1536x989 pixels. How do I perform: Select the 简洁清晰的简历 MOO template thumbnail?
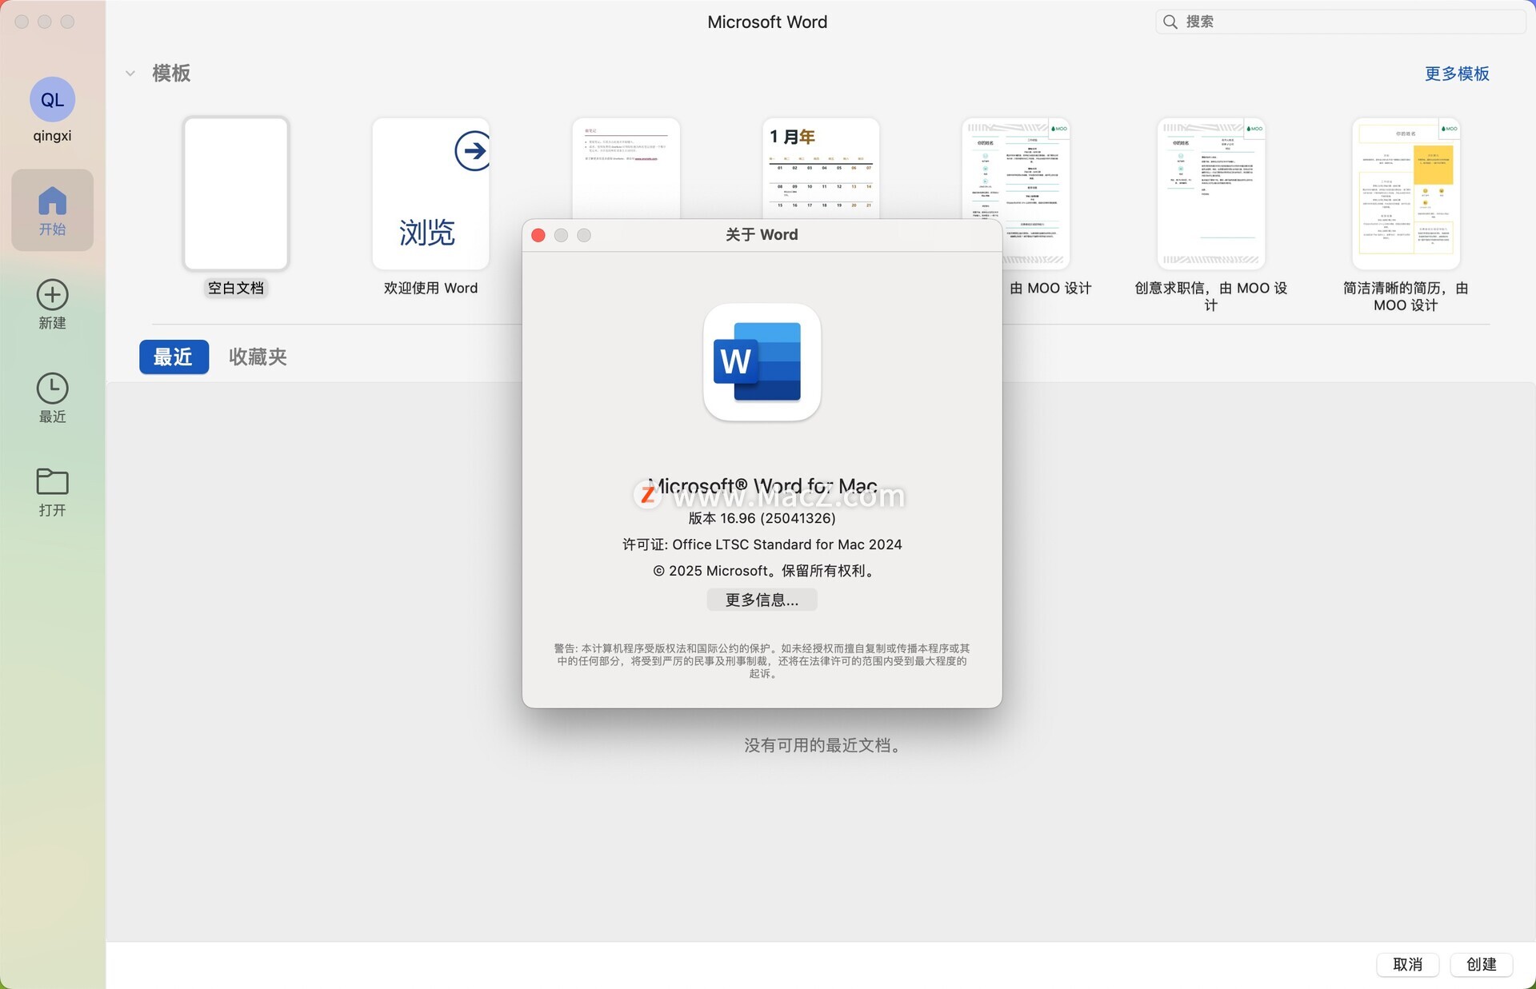click(1406, 193)
